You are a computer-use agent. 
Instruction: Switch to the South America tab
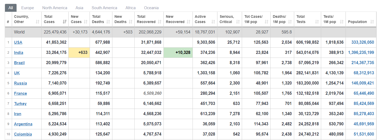point(105,8)
